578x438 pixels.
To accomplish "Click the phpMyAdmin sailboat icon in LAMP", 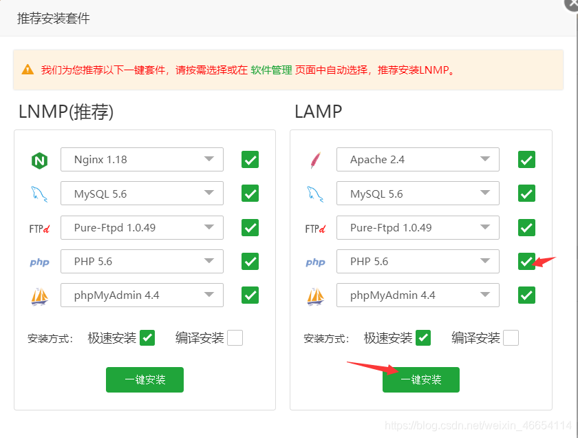I will [316, 297].
